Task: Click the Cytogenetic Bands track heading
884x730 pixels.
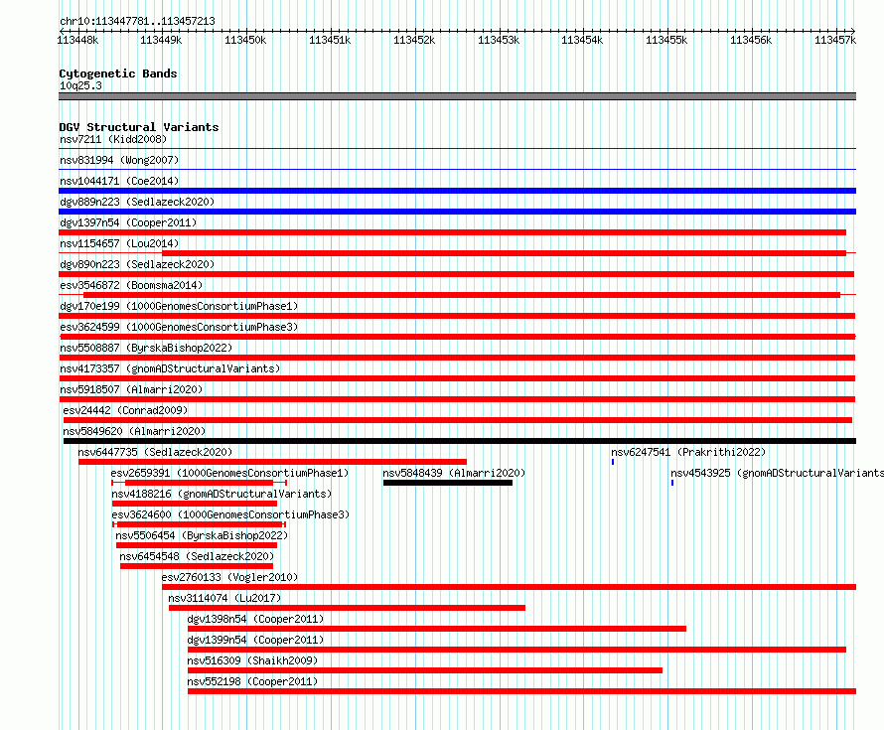Action: point(118,73)
